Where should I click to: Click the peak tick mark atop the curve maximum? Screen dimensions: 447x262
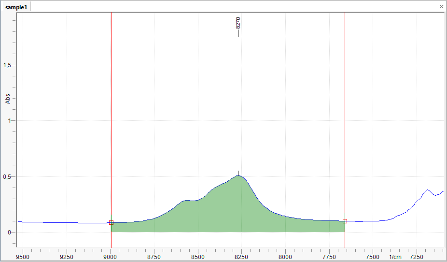tap(238, 173)
